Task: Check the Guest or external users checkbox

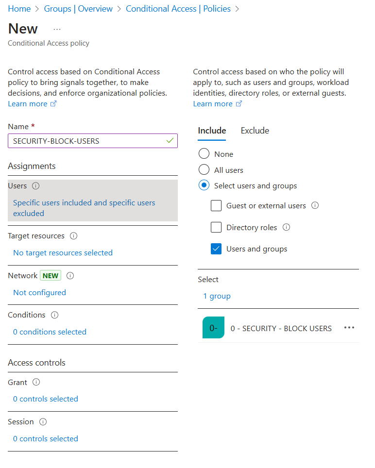Action: (216, 206)
